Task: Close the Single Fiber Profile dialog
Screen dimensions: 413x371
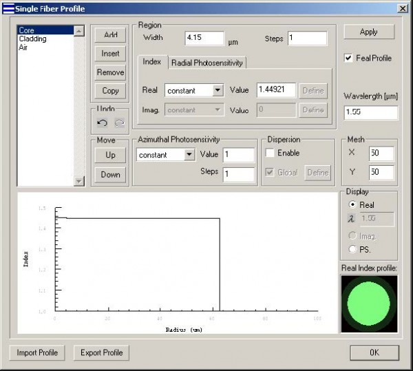Action: point(403,9)
